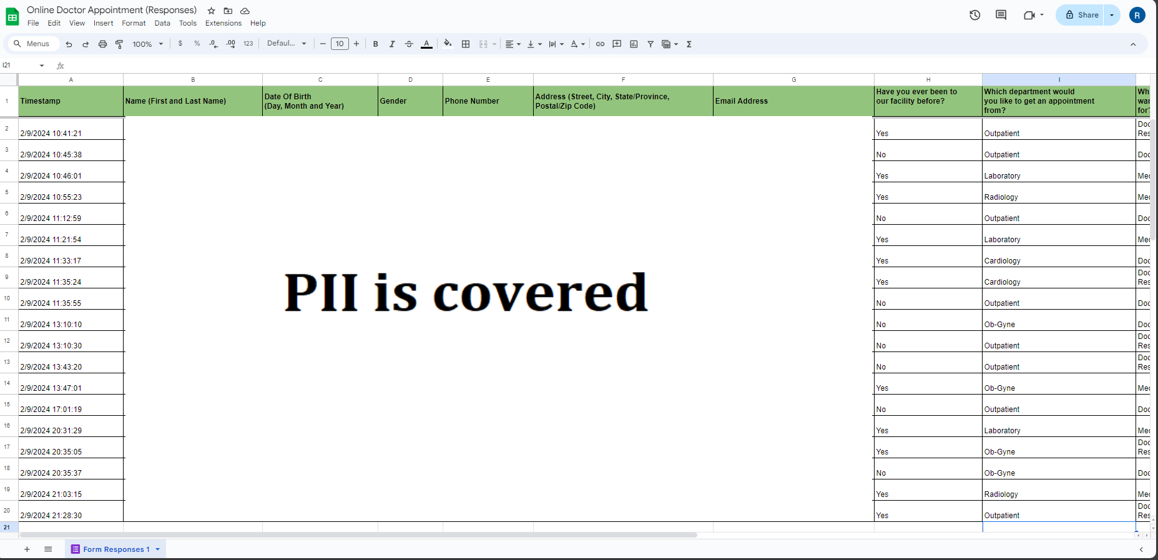The image size is (1158, 560).
Task: Toggle italic formatting
Action: click(392, 44)
